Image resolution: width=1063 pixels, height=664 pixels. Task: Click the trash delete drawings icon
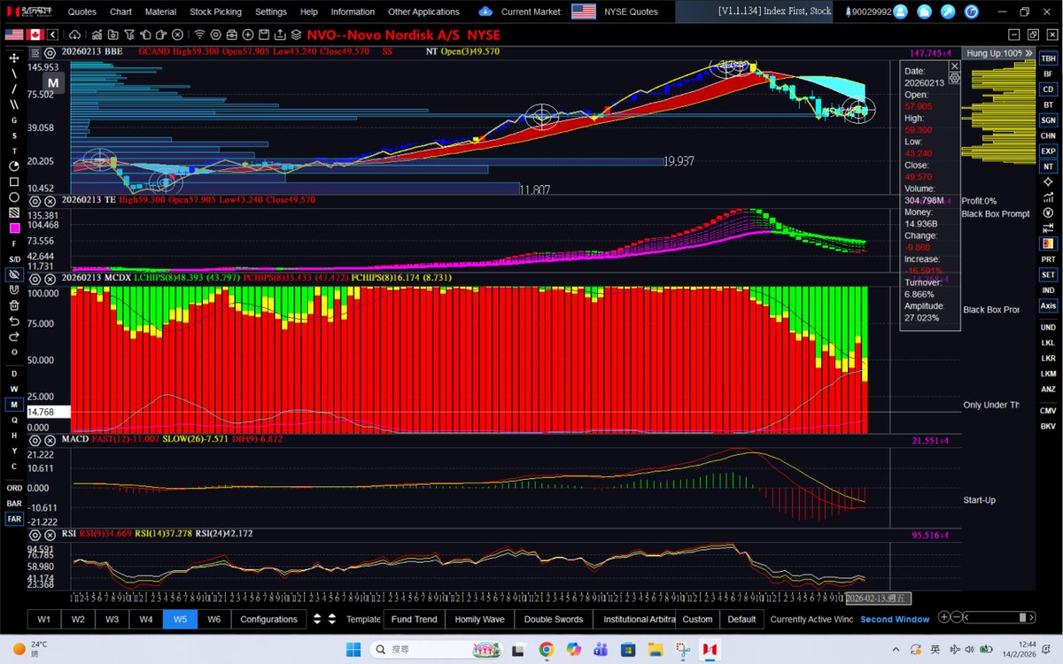(x=14, y=305)
